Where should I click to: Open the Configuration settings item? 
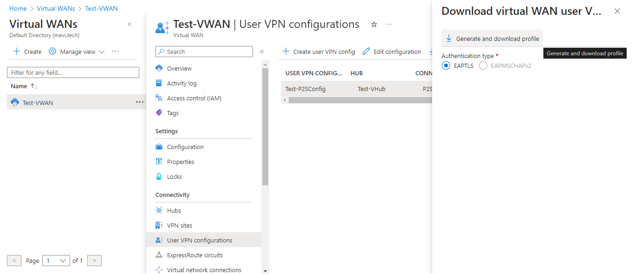[x=185, y=147]
